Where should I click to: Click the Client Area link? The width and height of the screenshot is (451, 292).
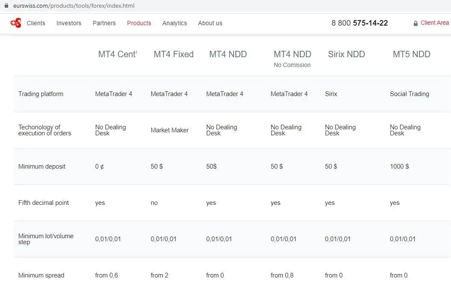tap(435, 23)
